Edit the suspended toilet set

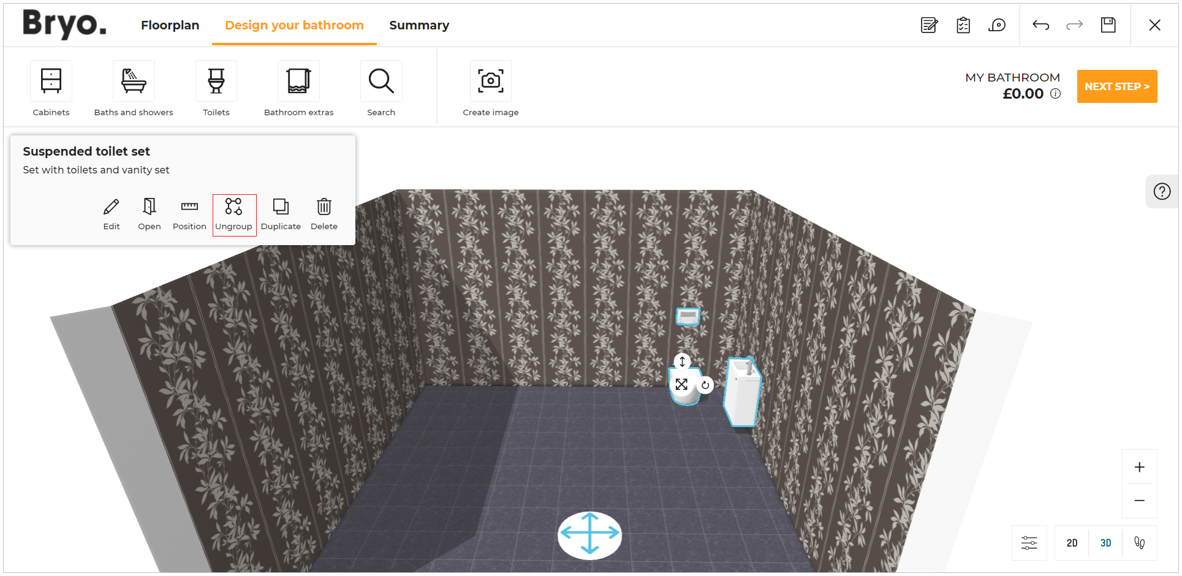(112, 214)
